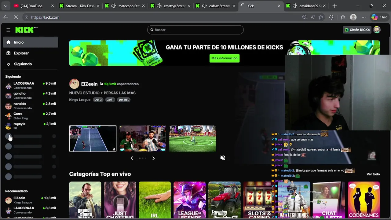Open rageylo avatar in Siguiendo list

click(x=8, y=126)
